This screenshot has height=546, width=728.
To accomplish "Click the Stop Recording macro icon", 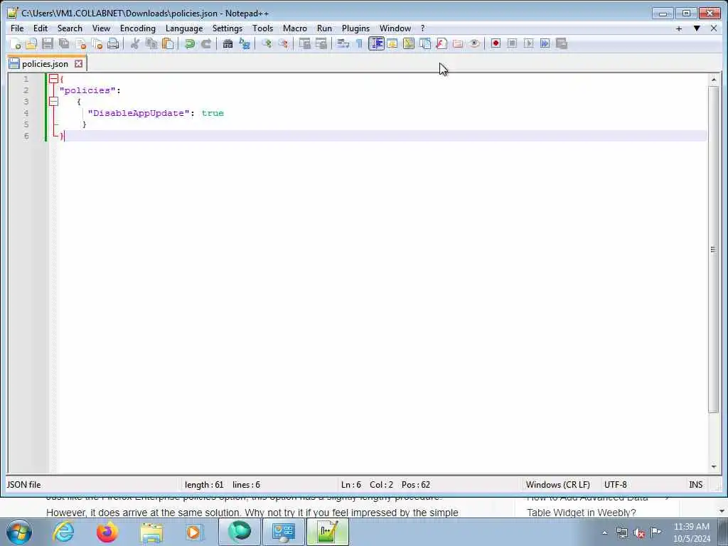I will click(x=512, y=43).
